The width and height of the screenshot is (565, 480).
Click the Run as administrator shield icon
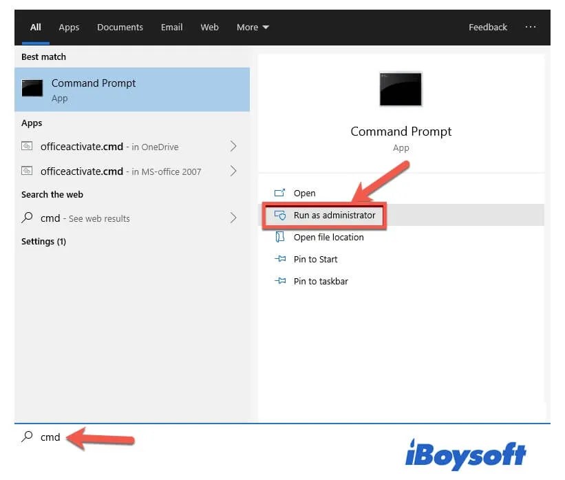tap(280, 215)
